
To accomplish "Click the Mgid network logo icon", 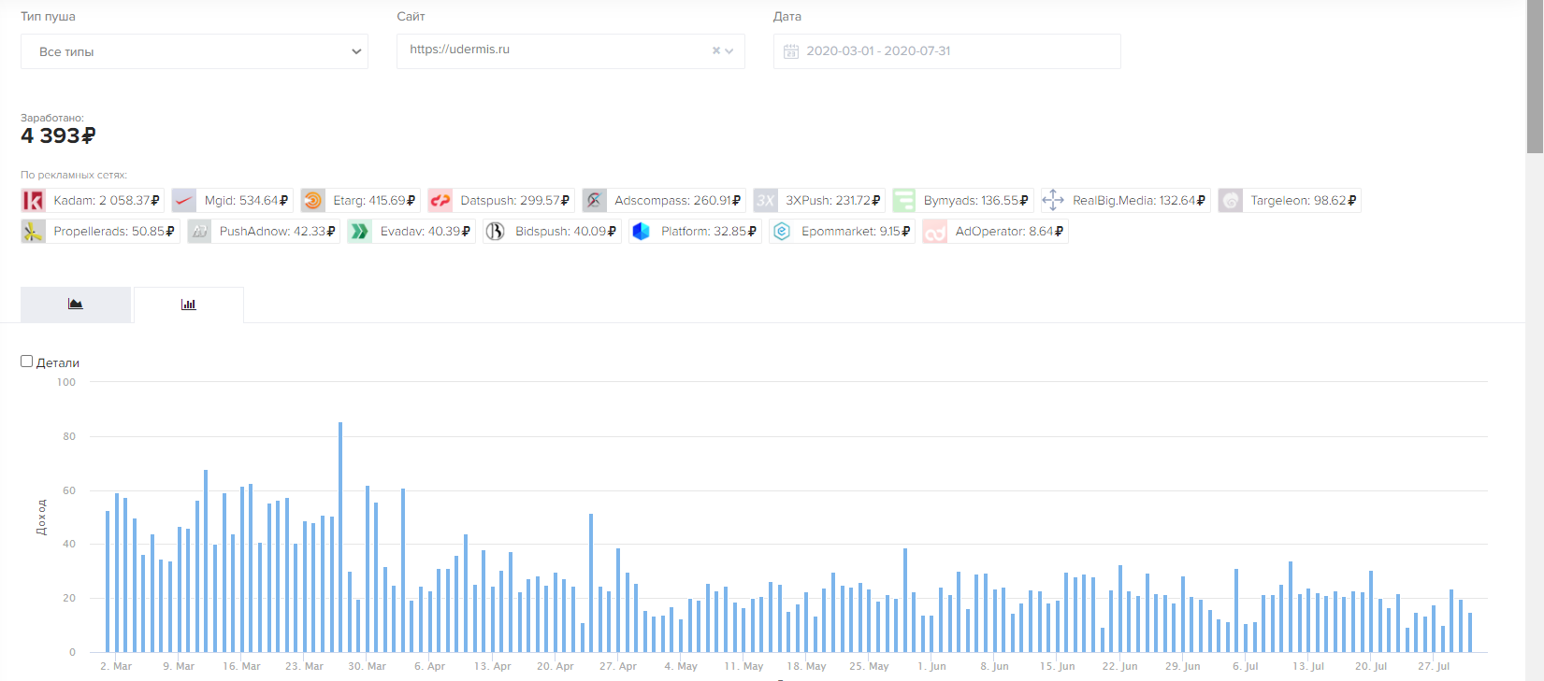I will click(184, 201).
